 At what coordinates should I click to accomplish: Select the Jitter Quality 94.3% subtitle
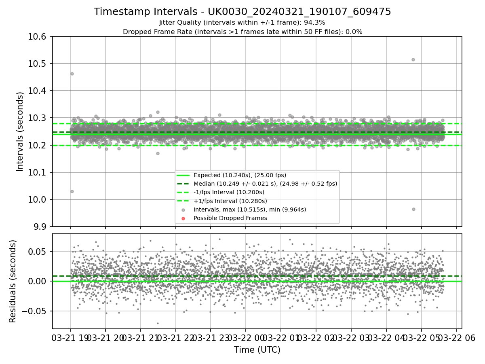tap(242, 23)
